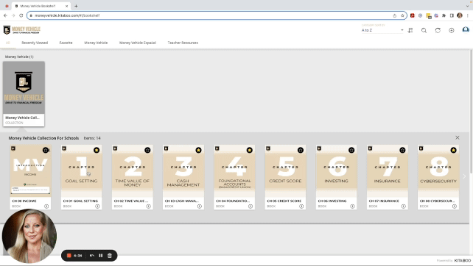Open the A to Z sort dropdown
473x266 pixels.
click(382, 30)
